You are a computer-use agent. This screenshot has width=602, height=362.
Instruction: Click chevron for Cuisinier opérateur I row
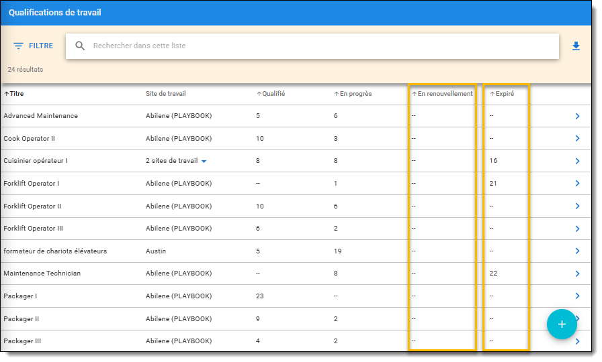[576, 161]
